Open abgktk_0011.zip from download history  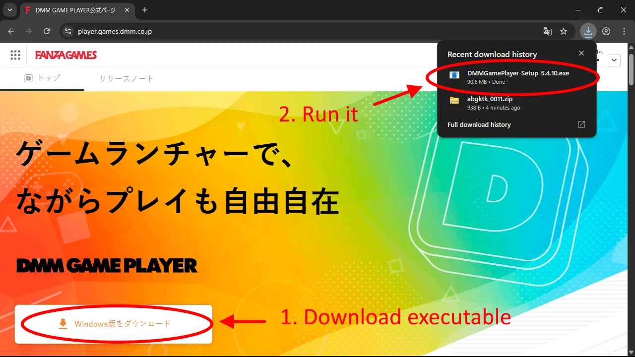click(x=517, y=103)
